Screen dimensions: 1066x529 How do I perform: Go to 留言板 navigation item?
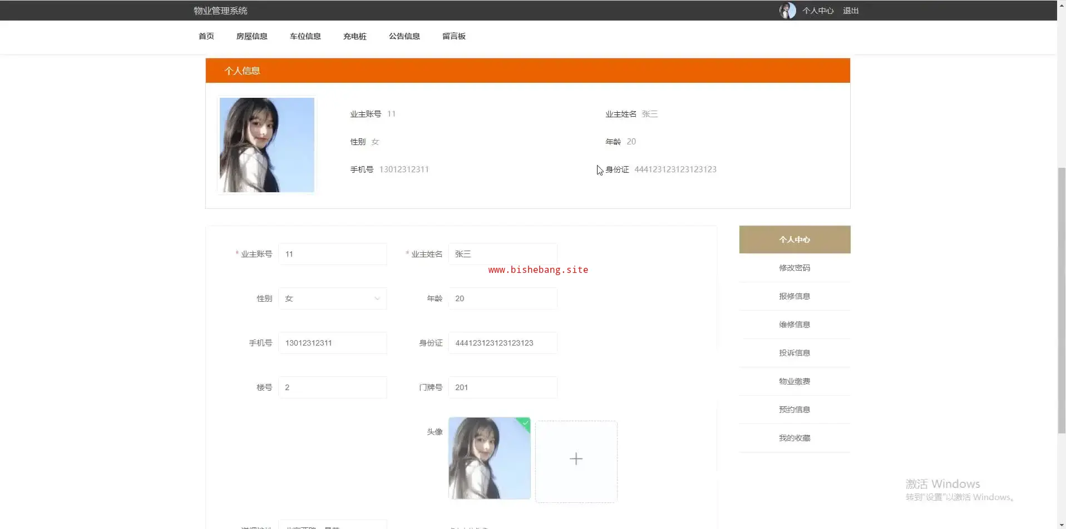454,36
